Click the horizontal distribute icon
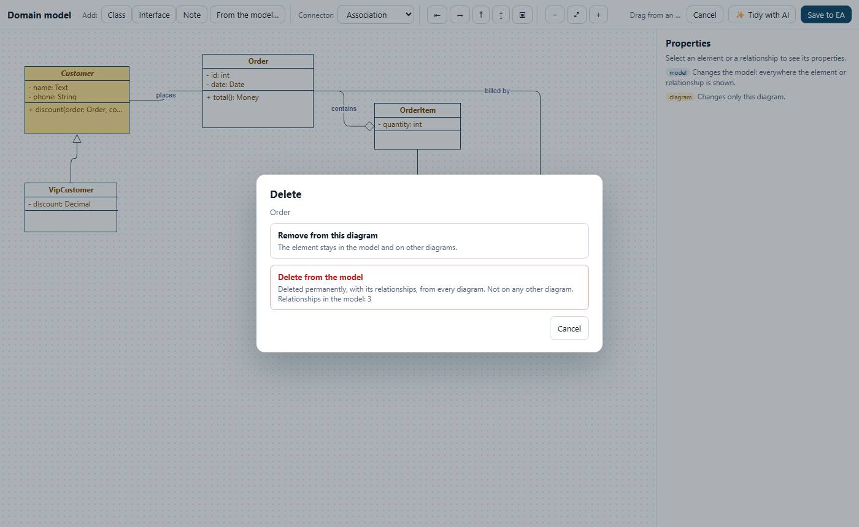859x527 pixels. pos(460,15)
